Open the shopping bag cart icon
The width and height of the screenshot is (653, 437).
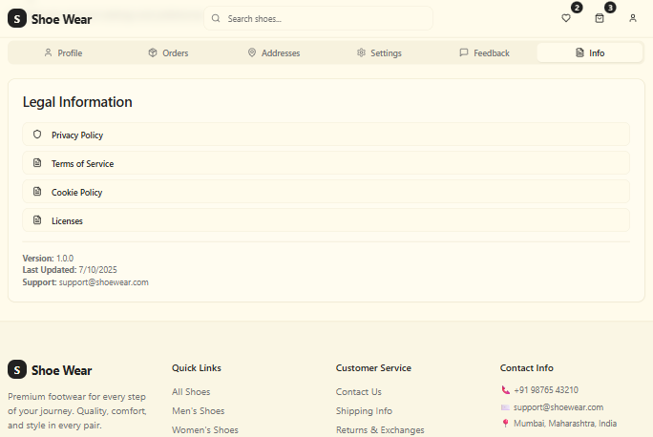600,18
